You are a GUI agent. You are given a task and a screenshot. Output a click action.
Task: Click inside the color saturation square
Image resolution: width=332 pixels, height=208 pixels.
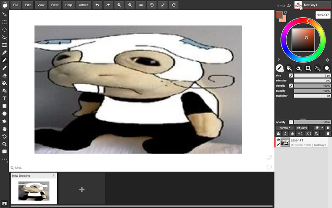[x=303, y=40]
